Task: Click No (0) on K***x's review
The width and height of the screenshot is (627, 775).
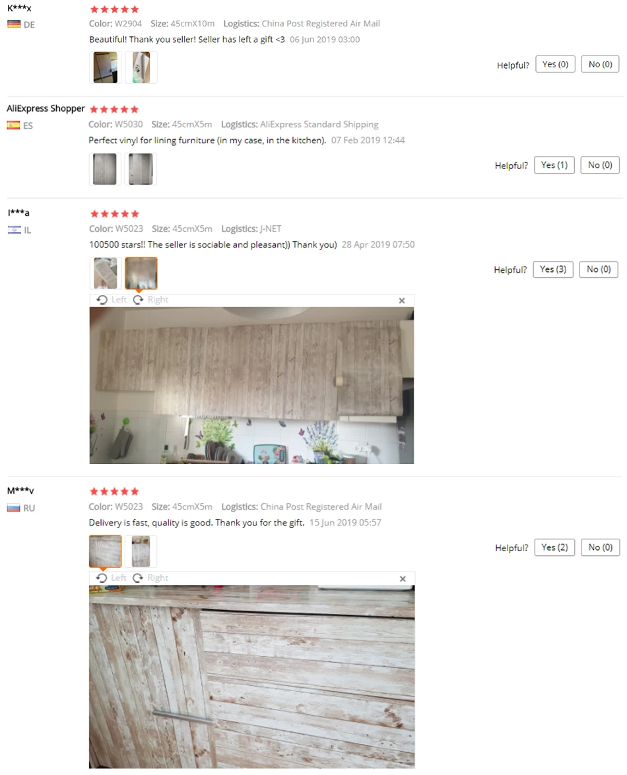Action: coord(601,64)
